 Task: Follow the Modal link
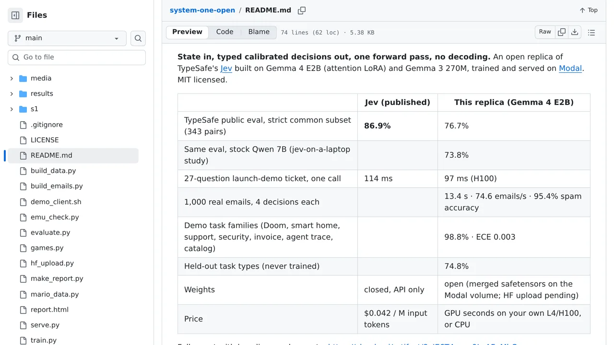(x=570, y=69)
